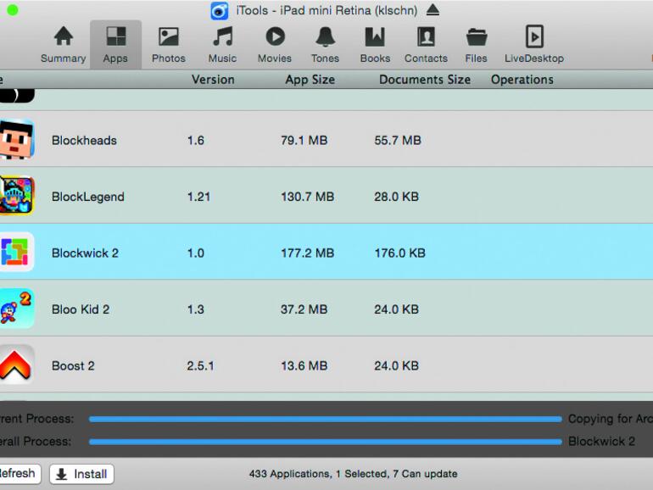653x490 pixels.
Task: Click the Refresh button
Action: point(19,474)
